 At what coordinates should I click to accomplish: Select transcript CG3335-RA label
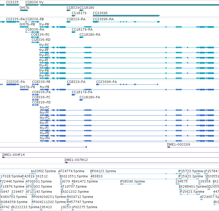pyautogui.click(x=16, y=19)
